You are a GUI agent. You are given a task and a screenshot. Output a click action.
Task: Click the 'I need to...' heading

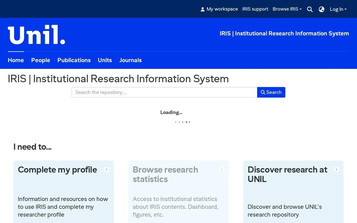click(32, 147)
